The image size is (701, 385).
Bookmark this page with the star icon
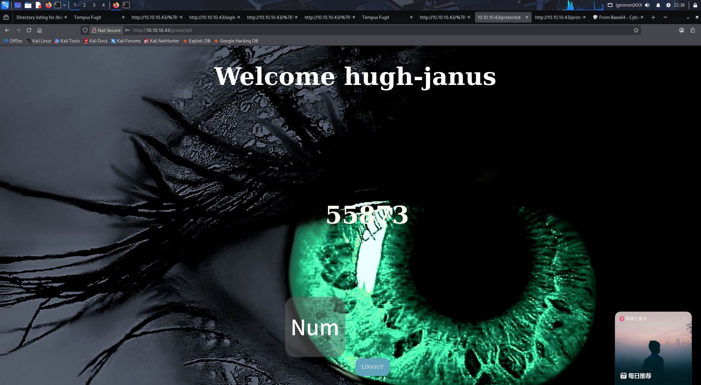(636, 30)
